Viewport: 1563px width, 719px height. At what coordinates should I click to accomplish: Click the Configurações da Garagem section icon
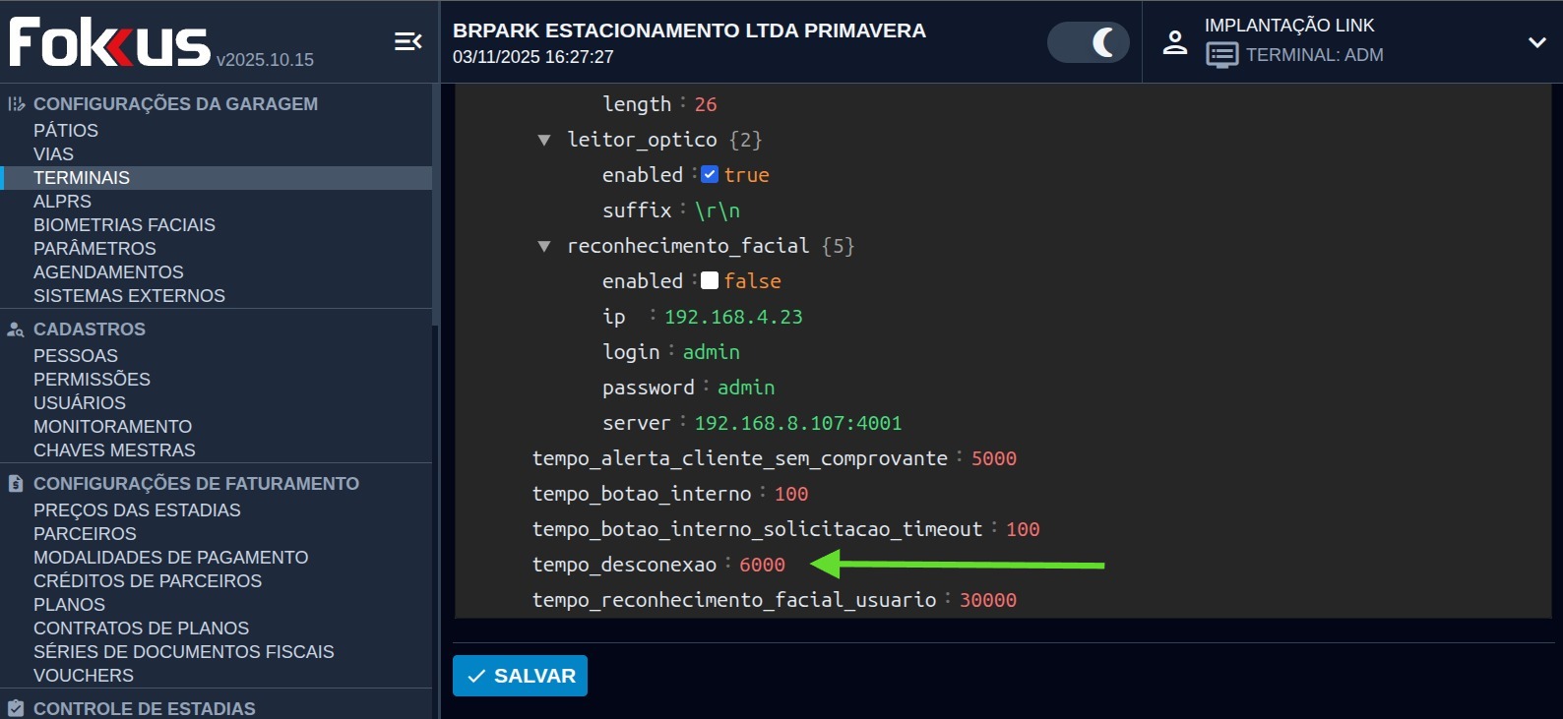coord(16,104)
